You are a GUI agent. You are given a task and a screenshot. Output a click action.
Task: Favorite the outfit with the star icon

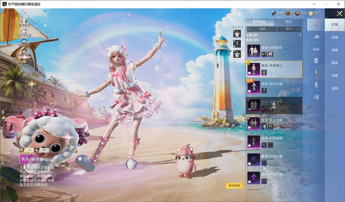coord(80,158)
